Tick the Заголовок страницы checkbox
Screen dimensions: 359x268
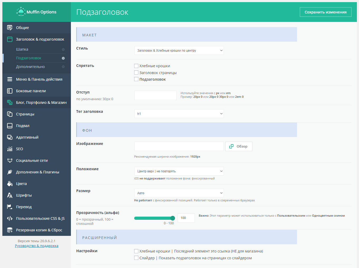click(136, 73)
